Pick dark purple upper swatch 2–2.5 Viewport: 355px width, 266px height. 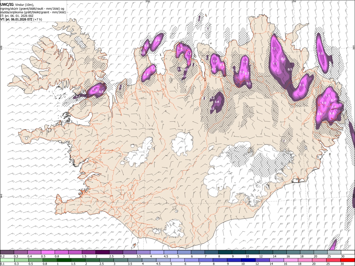pyautogui.click(x=102, y=252)
